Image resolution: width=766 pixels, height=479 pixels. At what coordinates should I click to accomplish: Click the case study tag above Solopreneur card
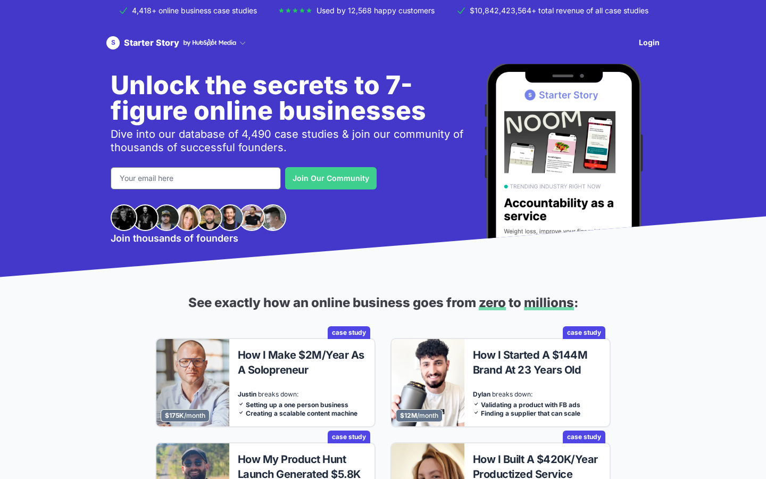[x=349, y=333]
